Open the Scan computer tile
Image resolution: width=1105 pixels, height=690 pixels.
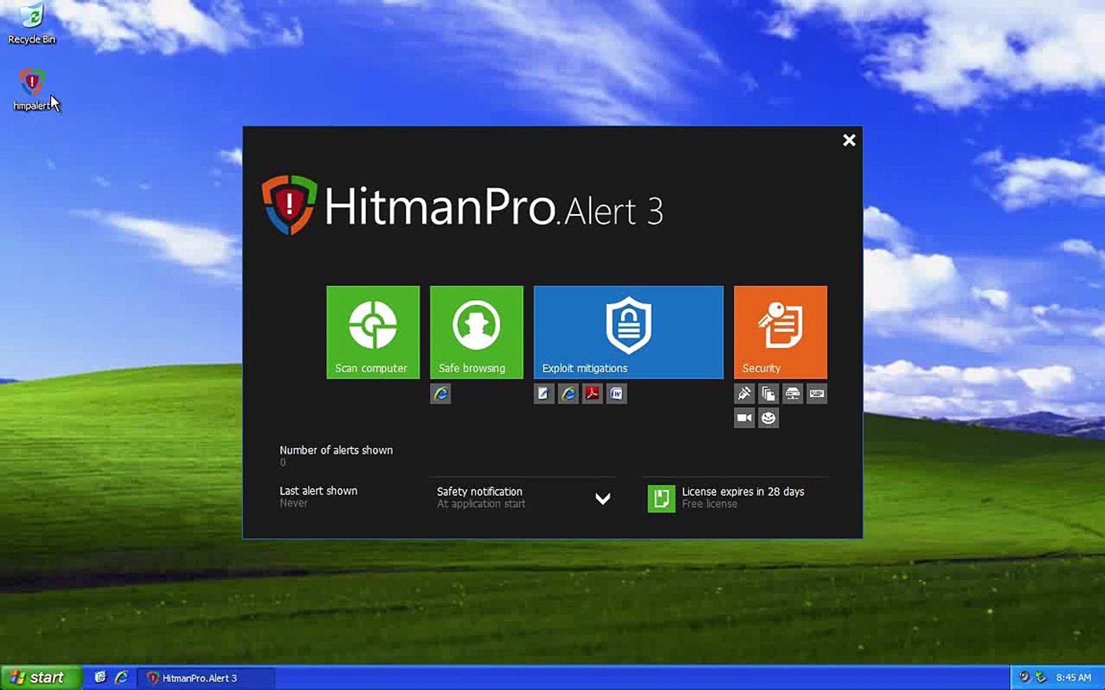[x=373, y=332]
